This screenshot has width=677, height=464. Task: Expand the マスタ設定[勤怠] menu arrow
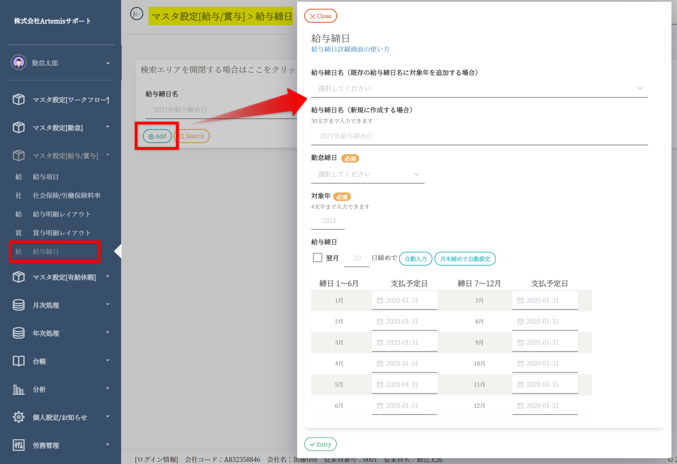(108, 127)
